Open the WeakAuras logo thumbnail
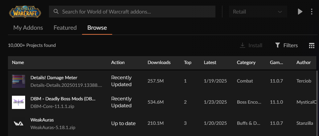This screenshot has height=136, width=319. [x=19, y=123]
